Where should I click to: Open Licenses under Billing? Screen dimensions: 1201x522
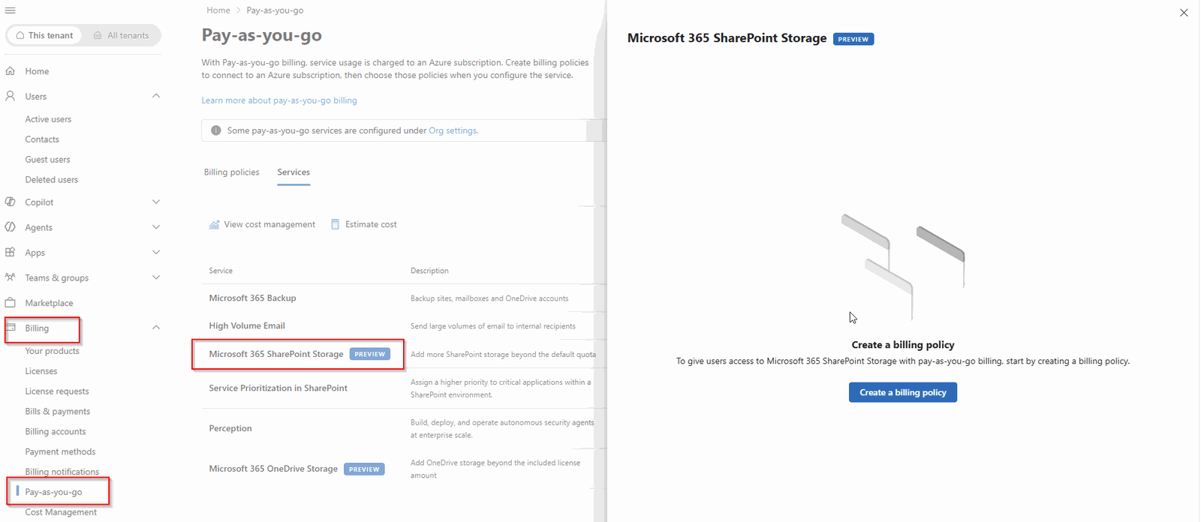click(41, 371)
